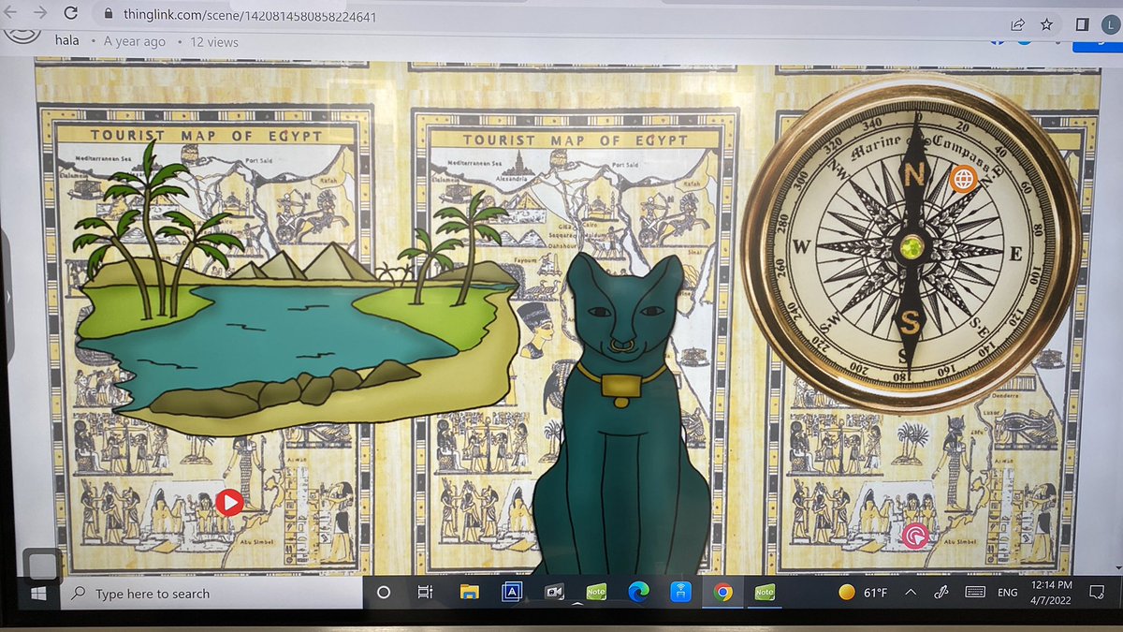Share this page via the share icon
This screenshot has height=632, width=1123.
tap(1016, 25)
